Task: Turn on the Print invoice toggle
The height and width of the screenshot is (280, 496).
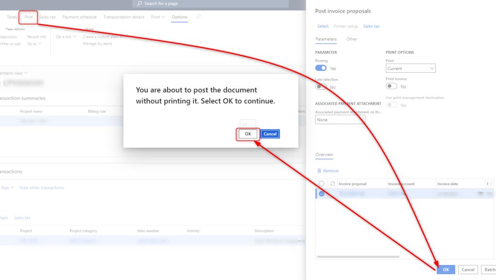Action: tap(391, 86)
